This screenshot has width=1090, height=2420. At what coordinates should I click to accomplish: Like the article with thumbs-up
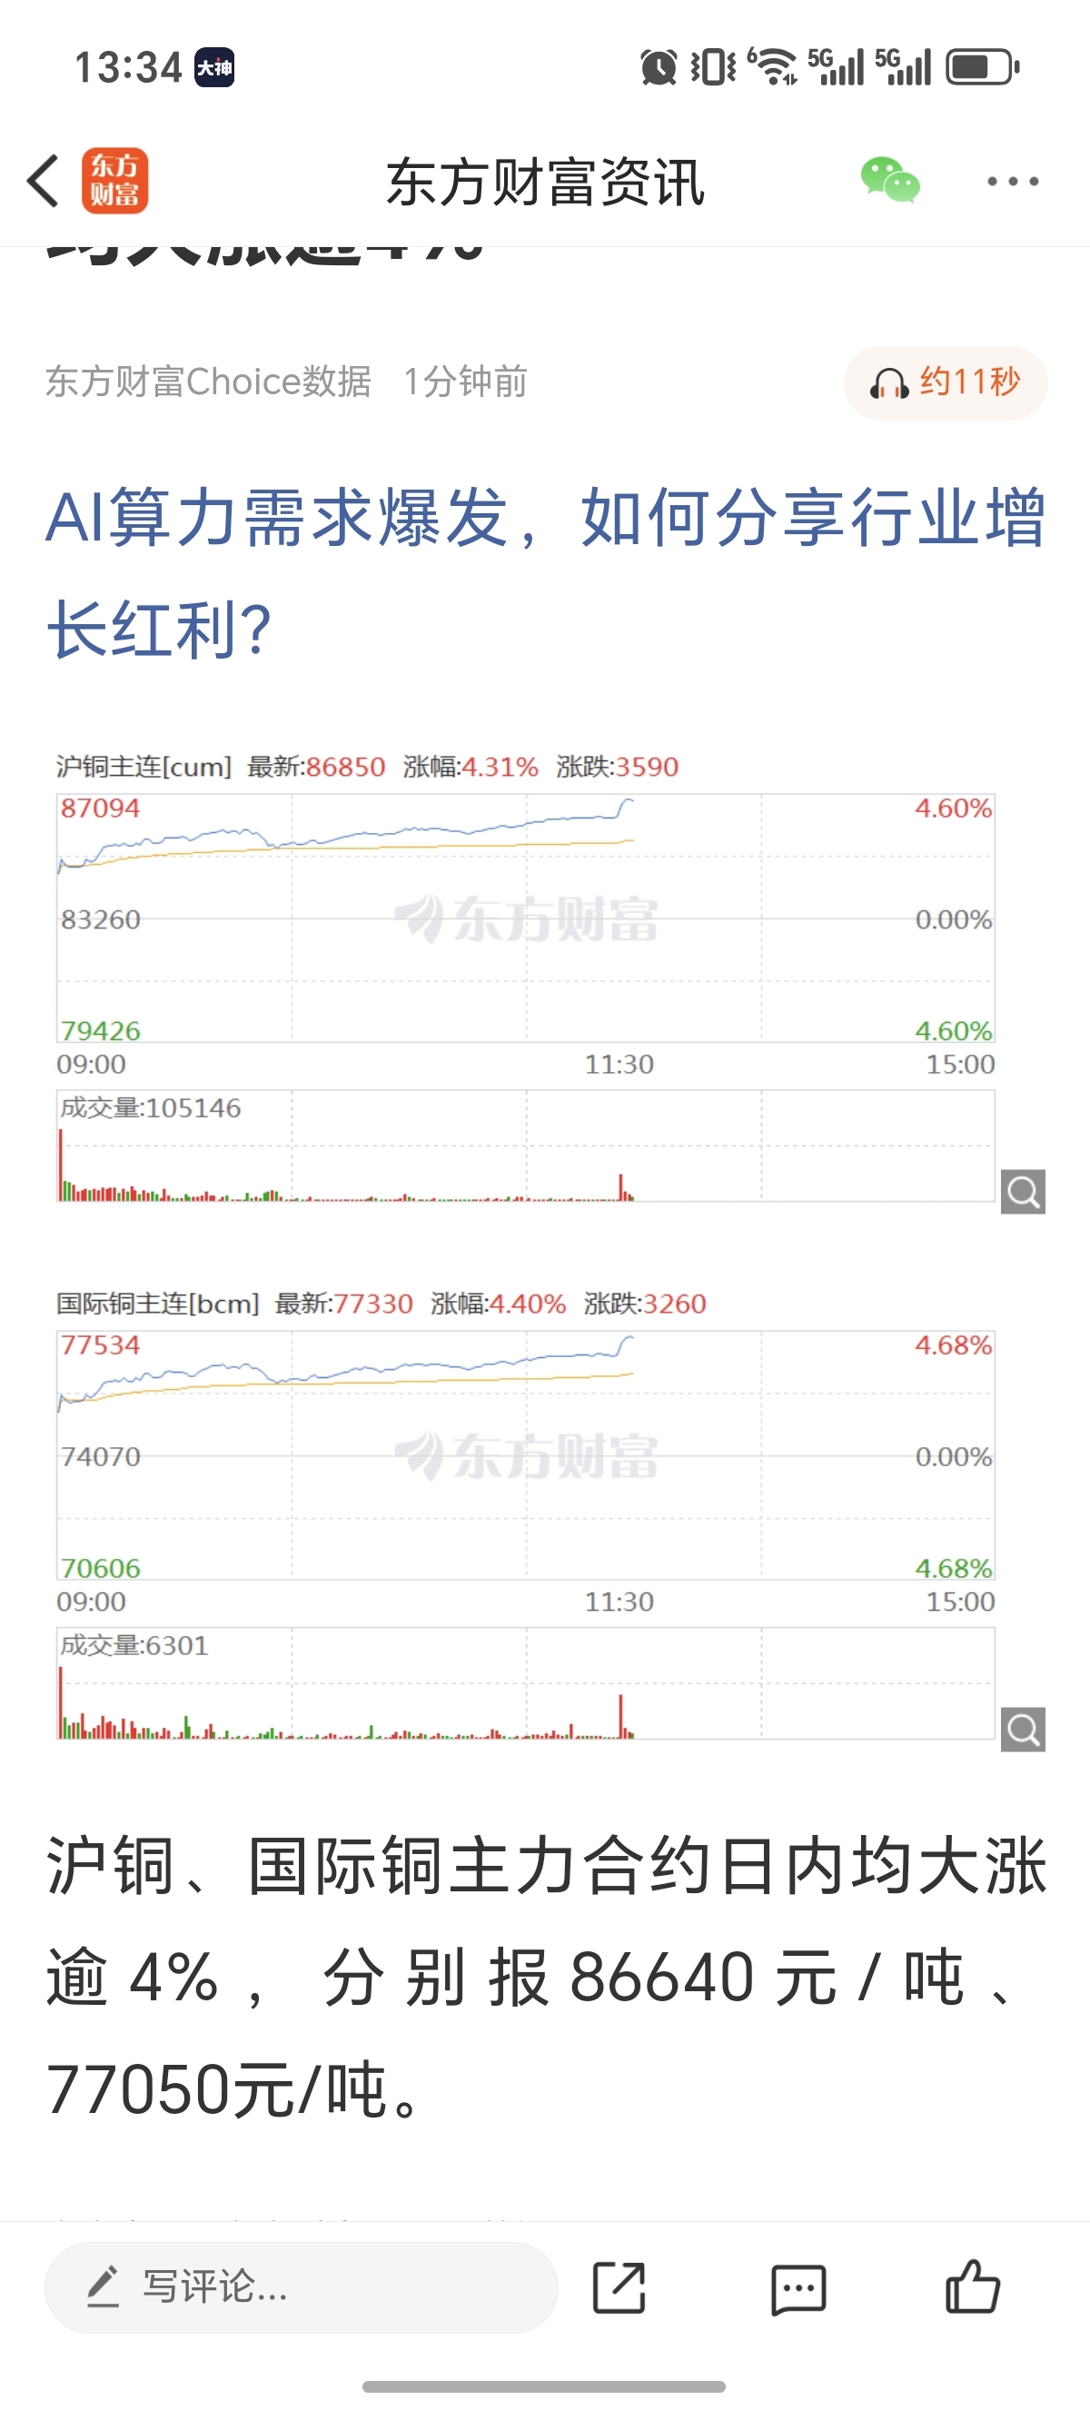click(973, 2286)
